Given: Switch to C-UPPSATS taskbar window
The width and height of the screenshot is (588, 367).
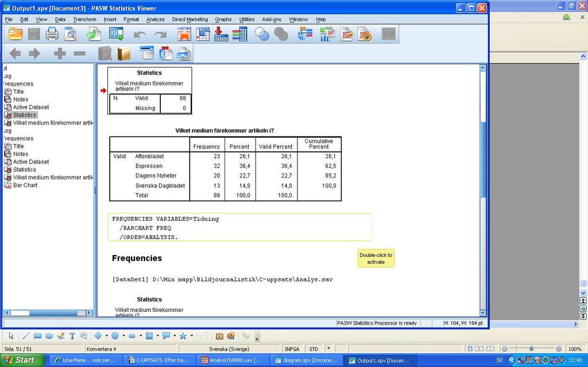Looking at the screenshot, I should (159, 360).
